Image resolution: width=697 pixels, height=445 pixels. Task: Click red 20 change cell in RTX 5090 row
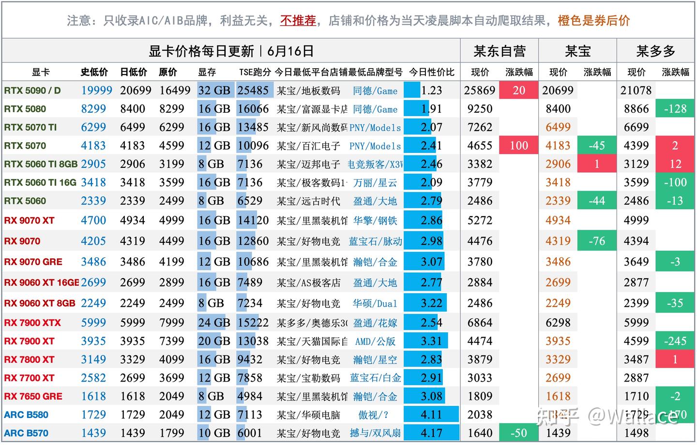point(519,90)
